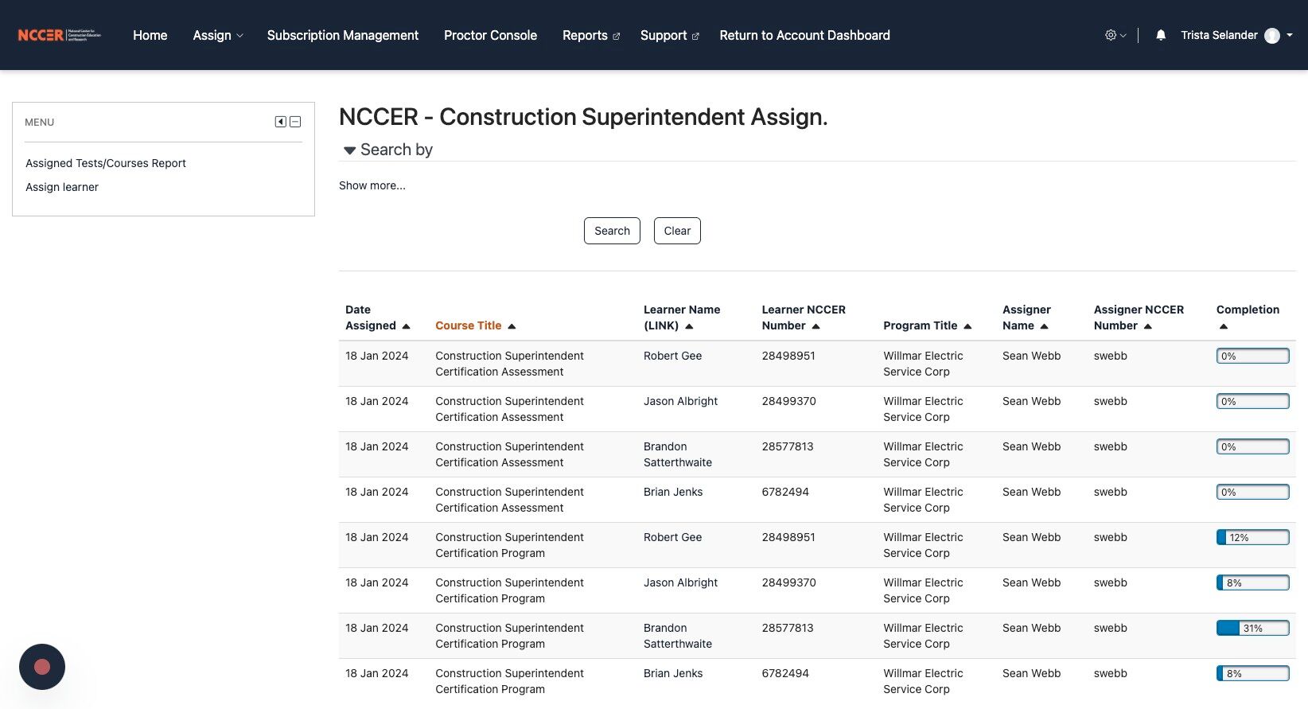The height and width of the screenshot is (709, 1308).
Task: Click Brian Jenks's 0% completion progress bar
Action: (1253, 493)
